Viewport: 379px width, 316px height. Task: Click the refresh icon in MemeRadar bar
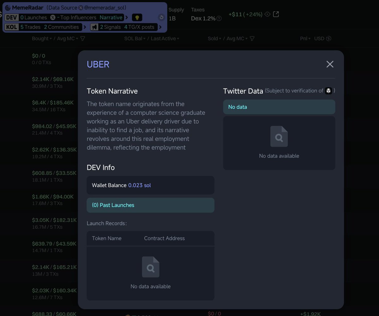tap(161, 18)
